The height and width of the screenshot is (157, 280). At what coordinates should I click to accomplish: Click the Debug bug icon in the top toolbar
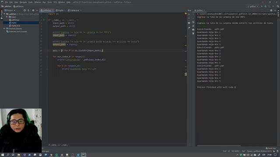pos(266,6)
